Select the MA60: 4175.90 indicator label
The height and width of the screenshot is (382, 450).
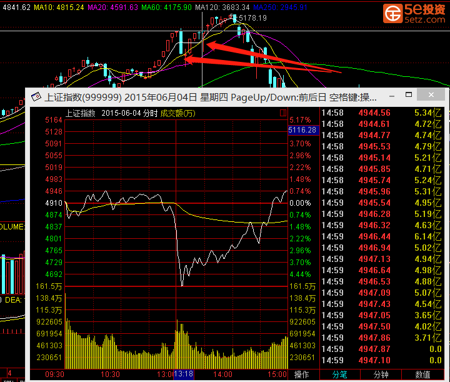point(166,7)
